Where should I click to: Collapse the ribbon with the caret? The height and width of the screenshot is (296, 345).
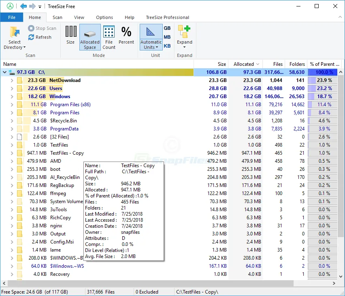[x=340, y=17]
